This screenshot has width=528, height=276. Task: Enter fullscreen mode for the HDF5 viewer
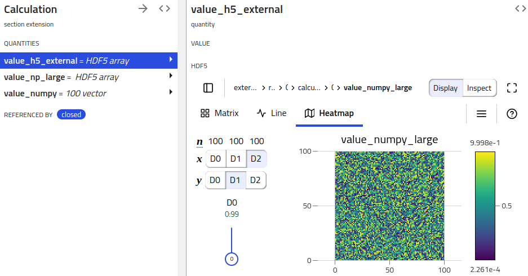[x=512, y=88]
